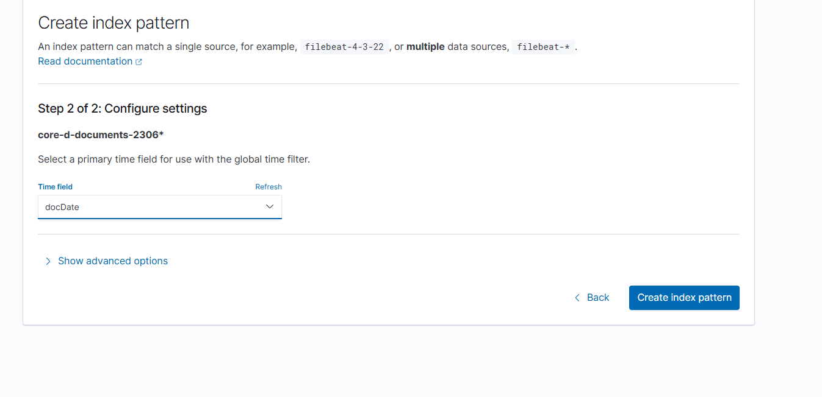The height and width of the screenshot is (397, 822).
Task: Click the index pattern description sentence
Action: pos(167,47)
